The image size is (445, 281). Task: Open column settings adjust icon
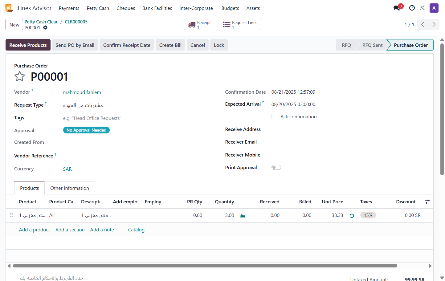coord(427,202)
